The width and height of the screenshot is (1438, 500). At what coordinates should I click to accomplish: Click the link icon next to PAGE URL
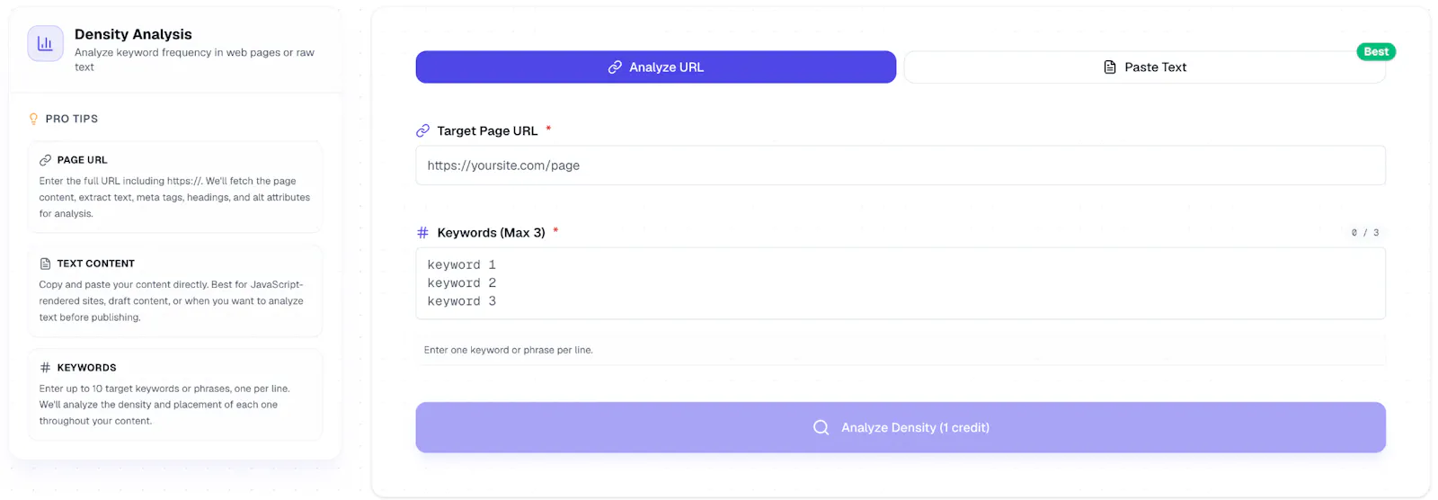click(45, 160)
